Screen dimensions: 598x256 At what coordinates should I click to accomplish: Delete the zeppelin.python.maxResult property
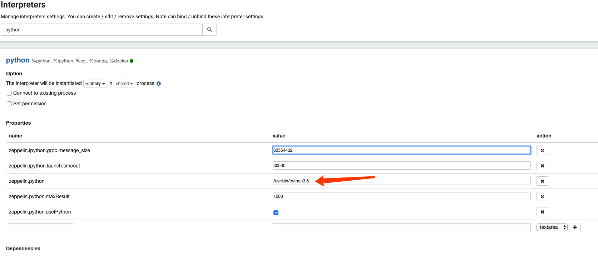pyautogui.click(x=542, y=196)
